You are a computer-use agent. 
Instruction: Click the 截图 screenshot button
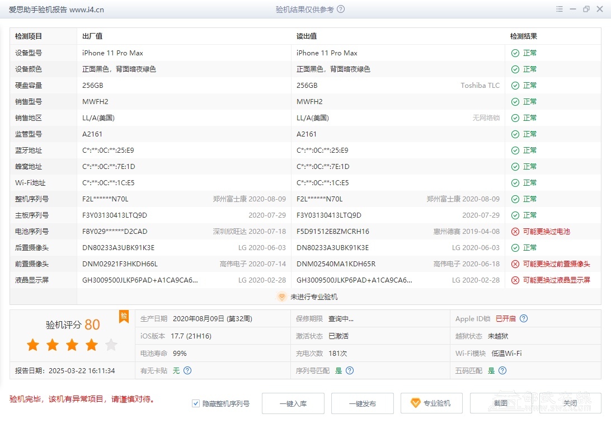click(x=501, y=403)
